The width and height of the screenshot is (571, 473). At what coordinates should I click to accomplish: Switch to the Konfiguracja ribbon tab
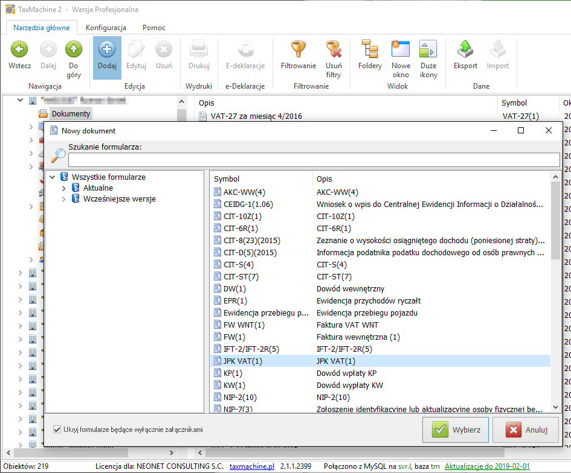click(x=106, y=28)
